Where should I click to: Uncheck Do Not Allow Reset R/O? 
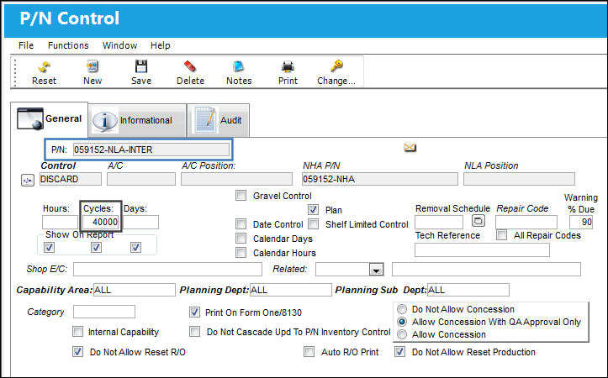tap(77, 352)
